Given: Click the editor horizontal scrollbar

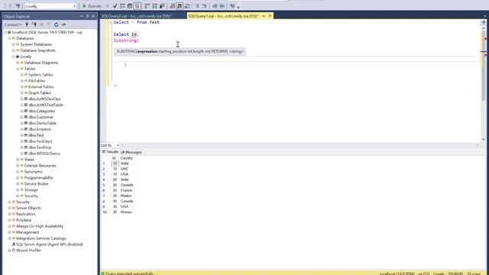Looking at the screenshot, I should pos(300,145).
